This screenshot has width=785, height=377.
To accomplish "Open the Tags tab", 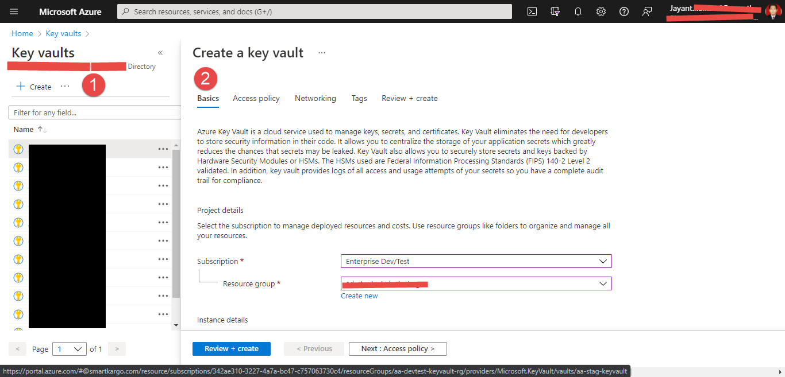I will click(x=359, y=98).
